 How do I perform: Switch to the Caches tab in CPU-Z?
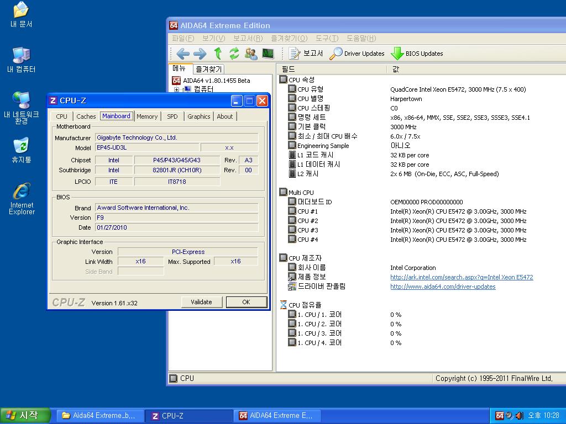coord(86,116)
